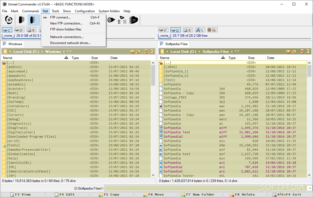This screenshot has height=198, width=313.
Task: Select drive D in right panel
Action: (176, 30)
